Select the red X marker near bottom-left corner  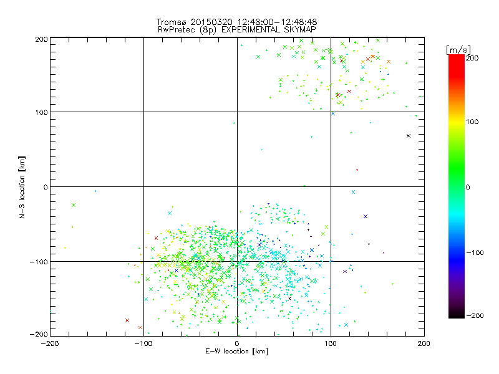[127, 320]
